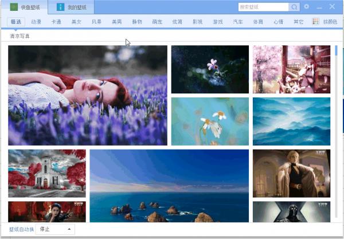Image resolution: width=344 pixels, height=239 pixels.
Task: Switch to the 我的壁纸 tab
Action: (77, 7)
